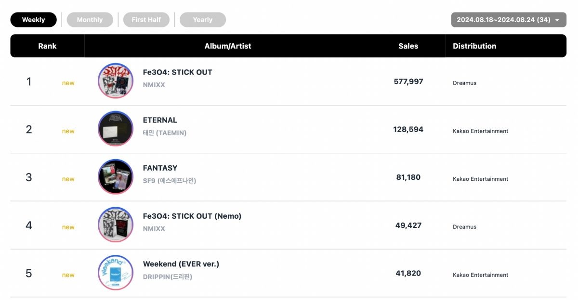Click the Distribution column header
The image size is (578, 300).
[474, 46]
